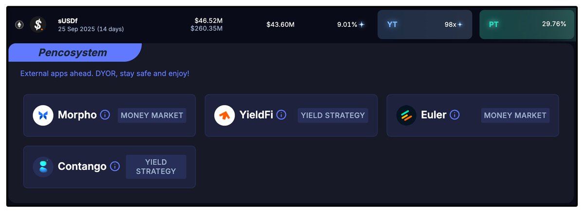The height and width of the screenshot is (213, 584).
Task: Click the Contango YIELD STRATEGY tag
Action: pos(156,166)
